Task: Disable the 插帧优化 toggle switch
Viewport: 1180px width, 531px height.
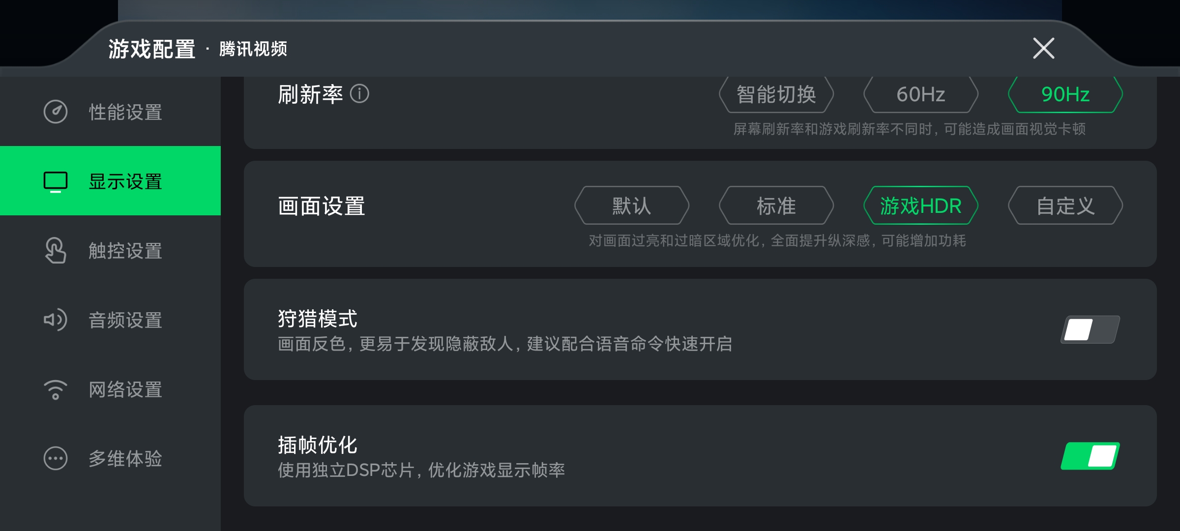Action: 1090,456
